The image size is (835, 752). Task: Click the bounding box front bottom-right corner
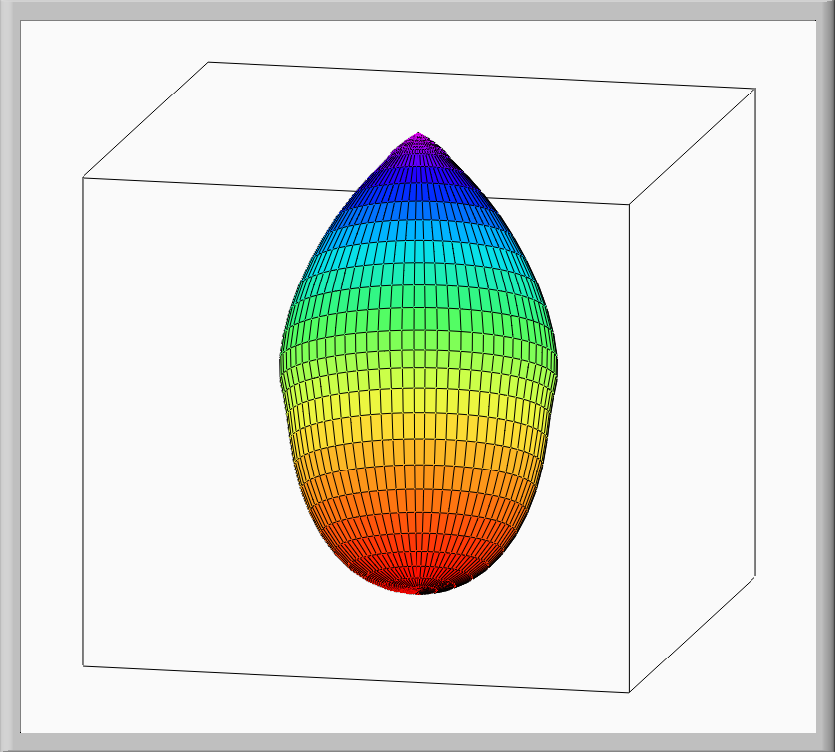pos(629,692)
